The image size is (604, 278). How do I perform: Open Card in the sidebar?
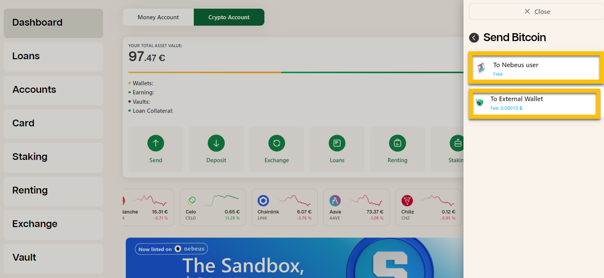tap(53, 124)
